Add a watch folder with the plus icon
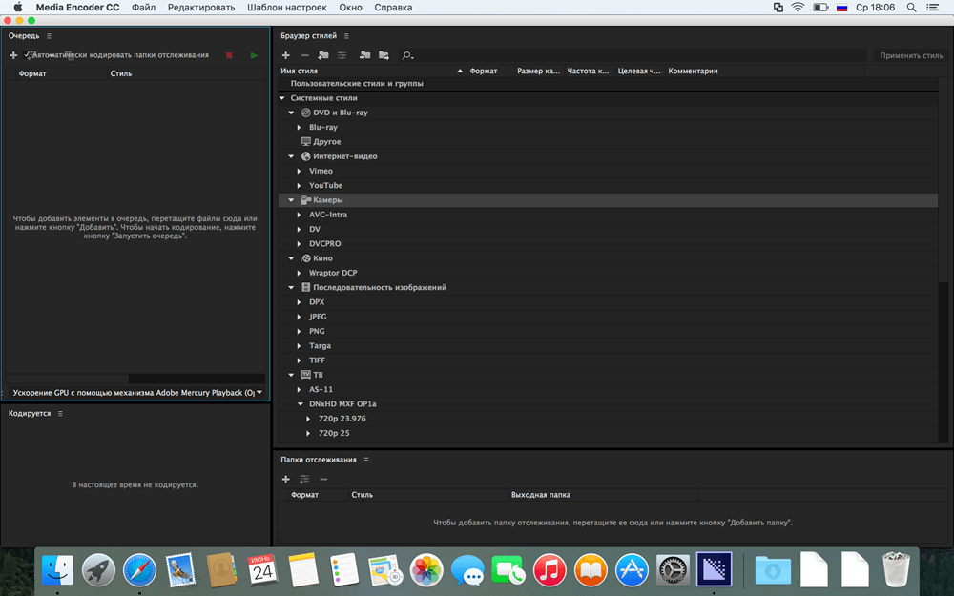Image resolution: width=954 pixels, height=596 pixels. (286, 480)
